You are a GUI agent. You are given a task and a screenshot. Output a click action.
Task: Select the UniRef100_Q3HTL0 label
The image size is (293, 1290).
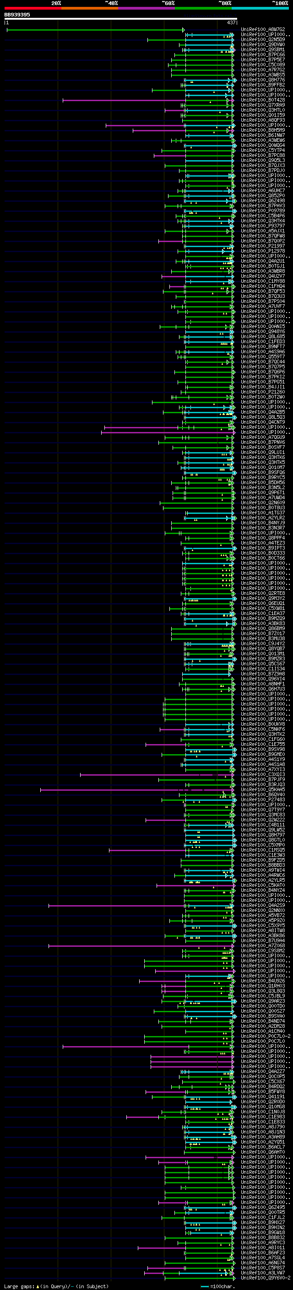263,110
